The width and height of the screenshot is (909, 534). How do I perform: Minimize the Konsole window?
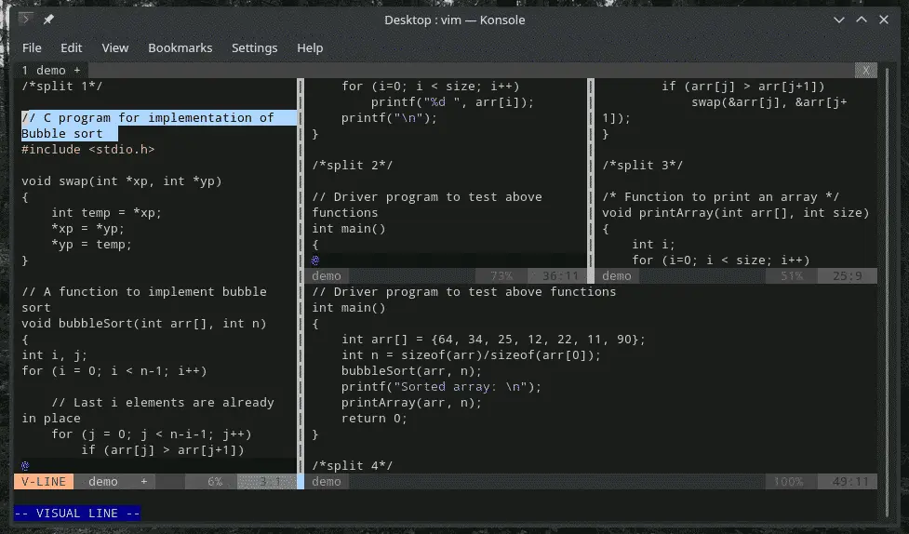pyautogui.click(x=839, y=20)
